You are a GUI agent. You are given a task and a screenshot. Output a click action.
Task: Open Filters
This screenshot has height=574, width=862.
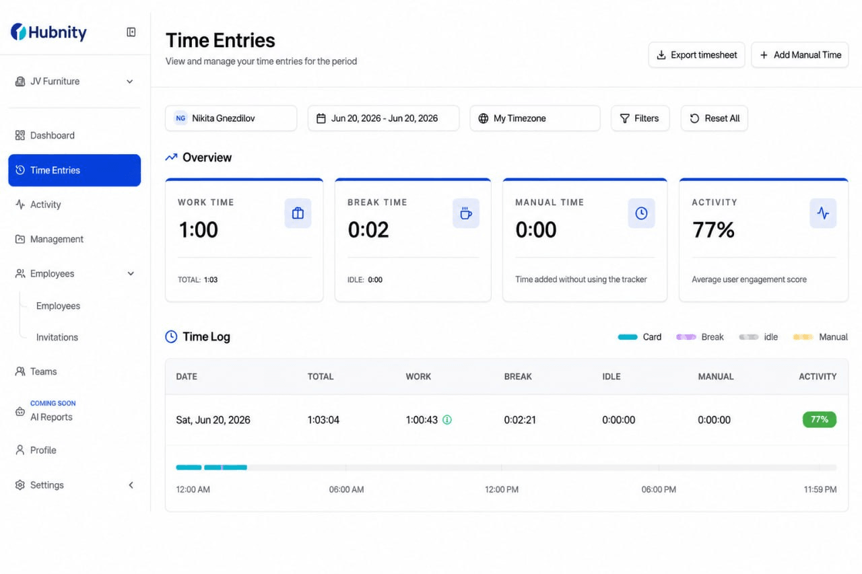(640, 118)
